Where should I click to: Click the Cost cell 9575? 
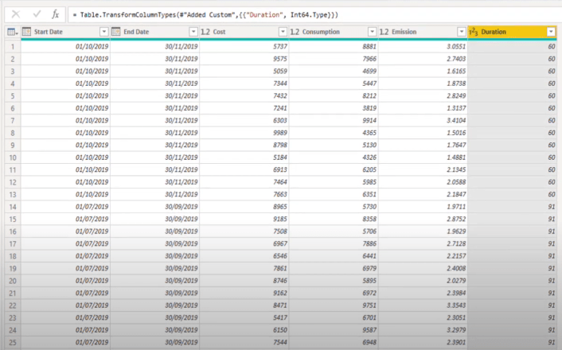(x=244, y=59)
